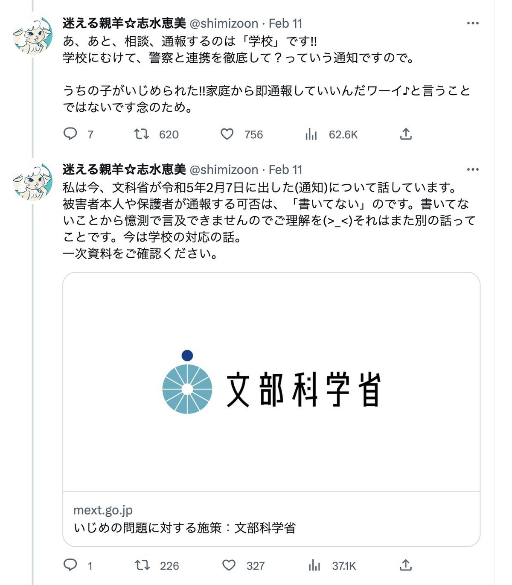
Task: View analytics of second tweet (37.1K)
Action: tap(314, 565)
